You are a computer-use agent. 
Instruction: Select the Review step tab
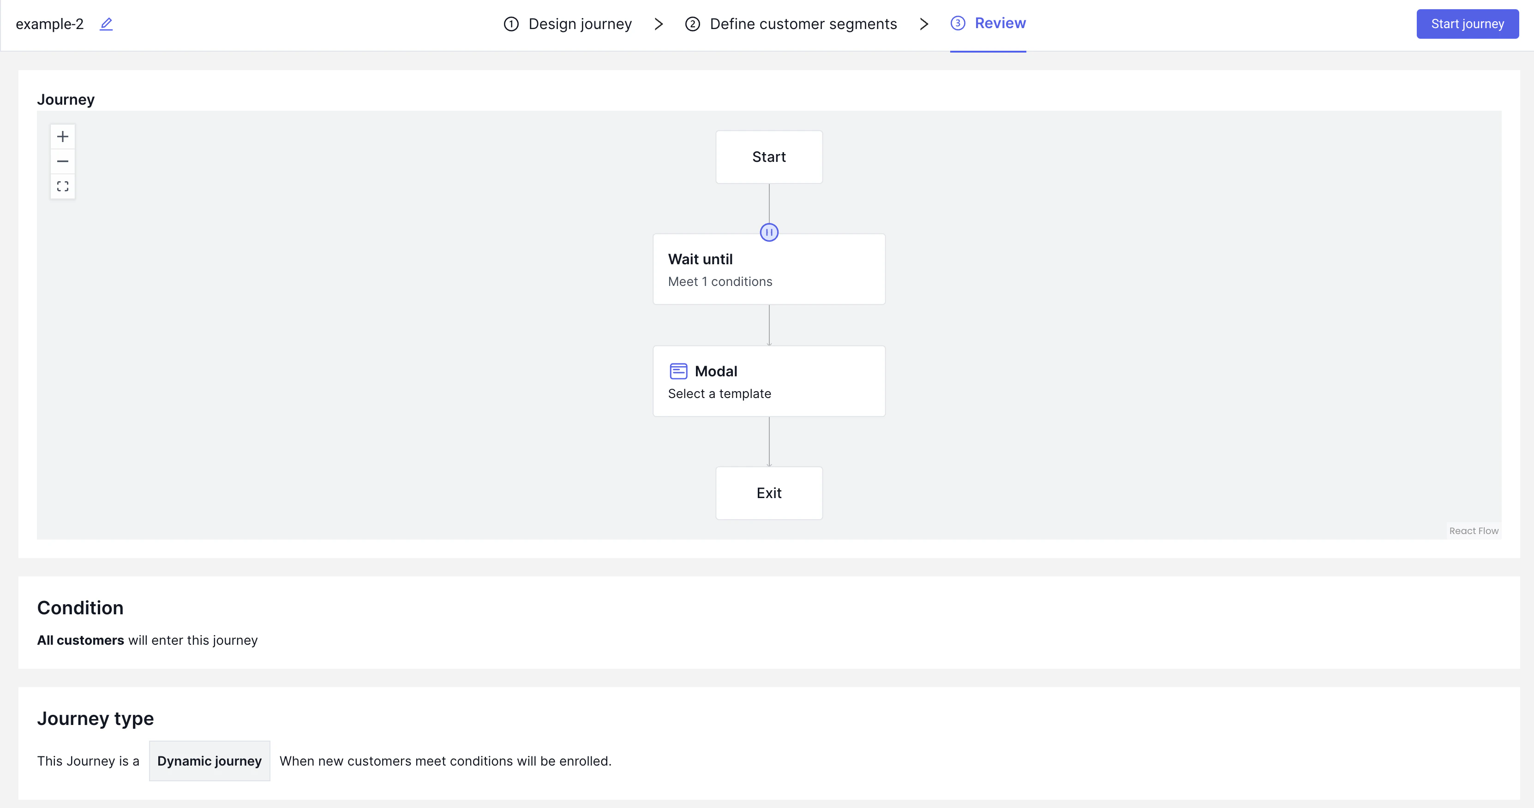point(1000,23)
